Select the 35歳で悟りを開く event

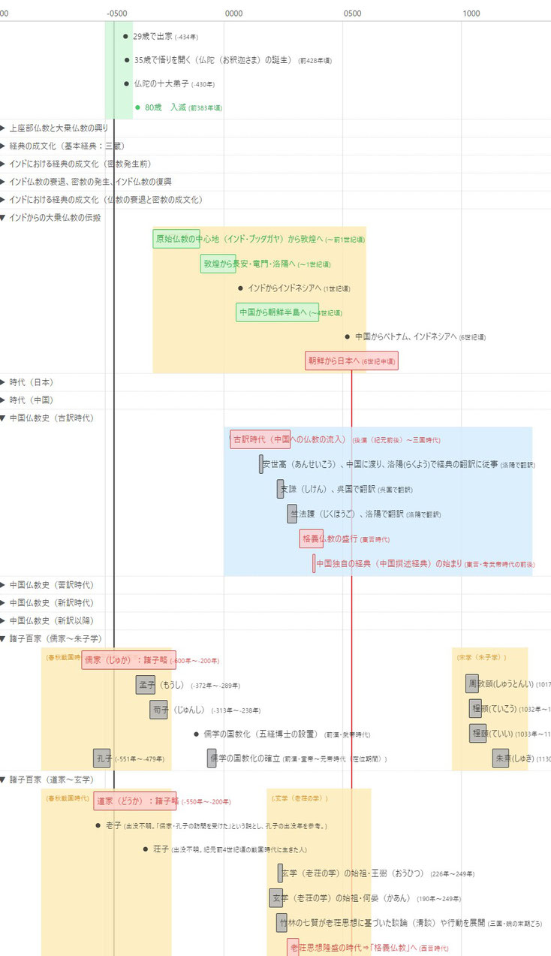click(x=127, y=60)
